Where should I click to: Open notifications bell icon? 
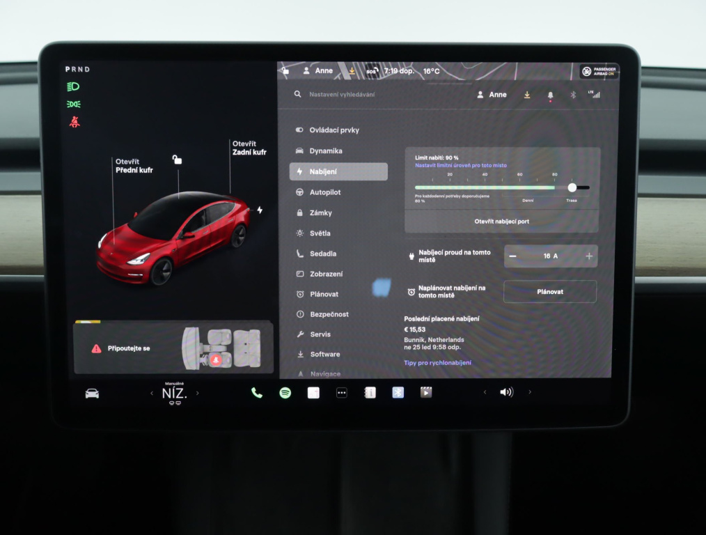[550, 95]
